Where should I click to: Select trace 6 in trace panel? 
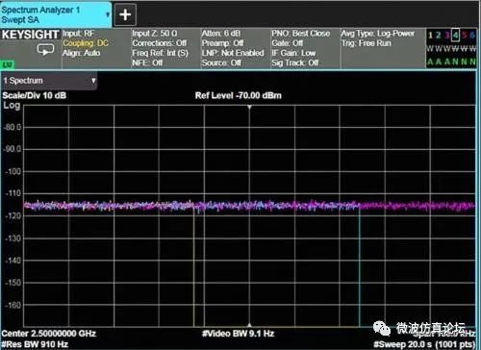pyautogui.click(x=472, y=36)
